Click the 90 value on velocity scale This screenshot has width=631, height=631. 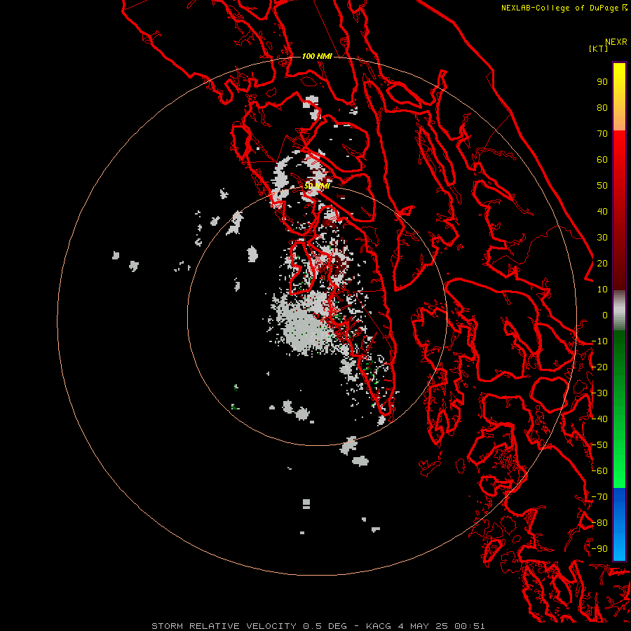point(602,82)
